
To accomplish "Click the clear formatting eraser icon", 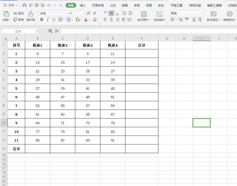I will pyautogui.click(x=95, y=19).
